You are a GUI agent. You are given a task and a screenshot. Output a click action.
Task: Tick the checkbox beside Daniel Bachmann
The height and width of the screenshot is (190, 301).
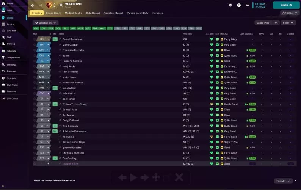tap(34, 39)
